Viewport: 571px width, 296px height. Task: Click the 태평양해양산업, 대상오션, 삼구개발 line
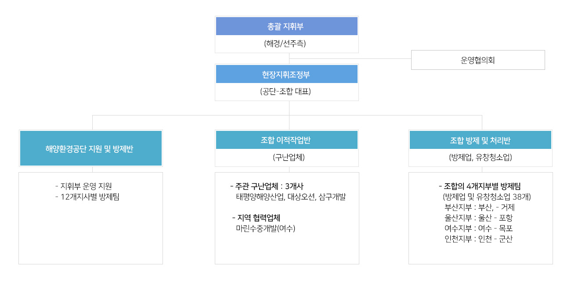pyautogui.click(x=291, y=197)
